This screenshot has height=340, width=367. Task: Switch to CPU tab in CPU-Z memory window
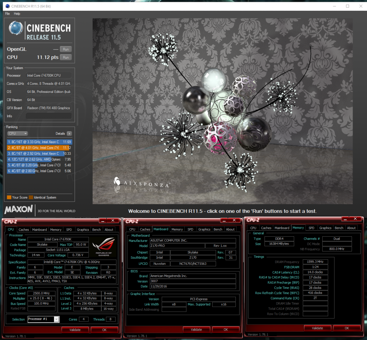(x=253, y=228)
